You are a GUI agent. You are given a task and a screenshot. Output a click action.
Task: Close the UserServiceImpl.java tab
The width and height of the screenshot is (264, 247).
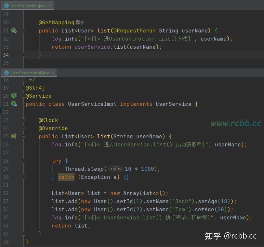click(x=53, y=73)
